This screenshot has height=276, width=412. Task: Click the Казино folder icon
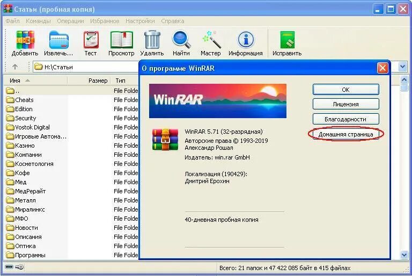pyautogui.click(x=10, y=146)
